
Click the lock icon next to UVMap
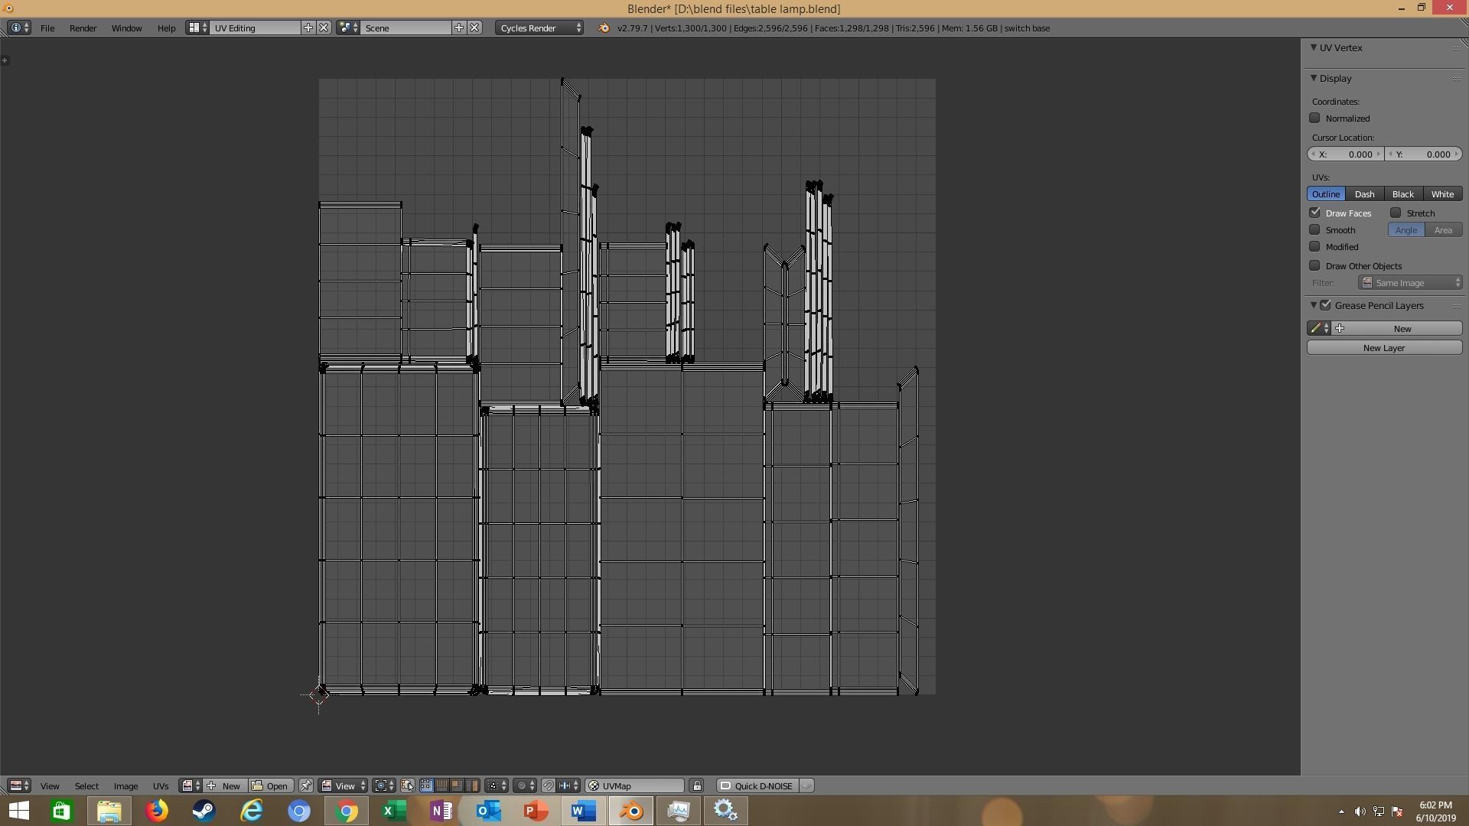point(696,785)
